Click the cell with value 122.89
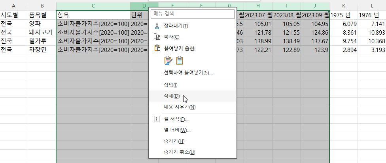The width and height of the screenshot is (386, 163). [x=286, y=50]
